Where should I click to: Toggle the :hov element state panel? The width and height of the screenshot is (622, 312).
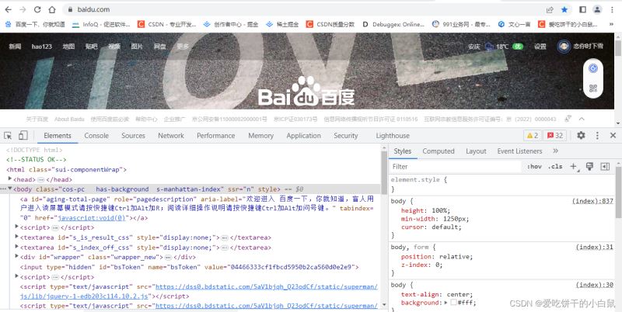coord(534,167)
